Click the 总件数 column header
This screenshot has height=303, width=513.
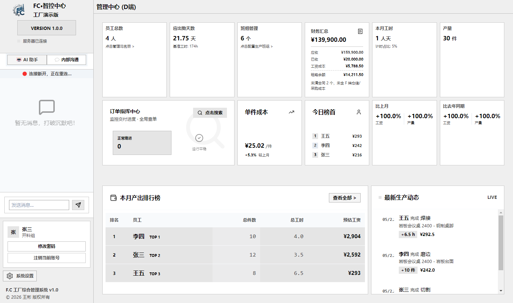(x=249, y=220)
